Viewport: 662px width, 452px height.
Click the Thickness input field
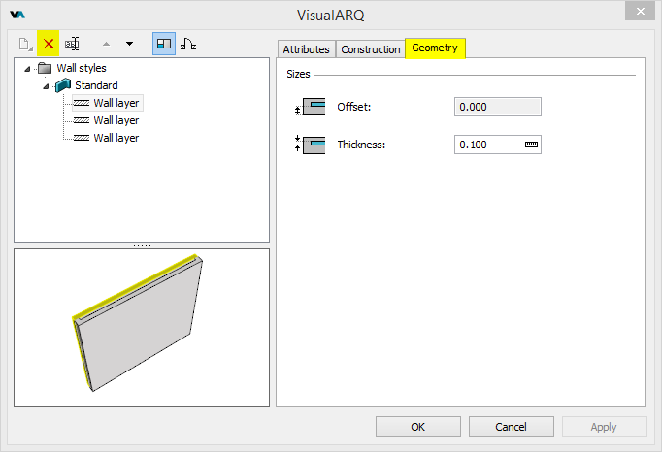coord(488,145)
